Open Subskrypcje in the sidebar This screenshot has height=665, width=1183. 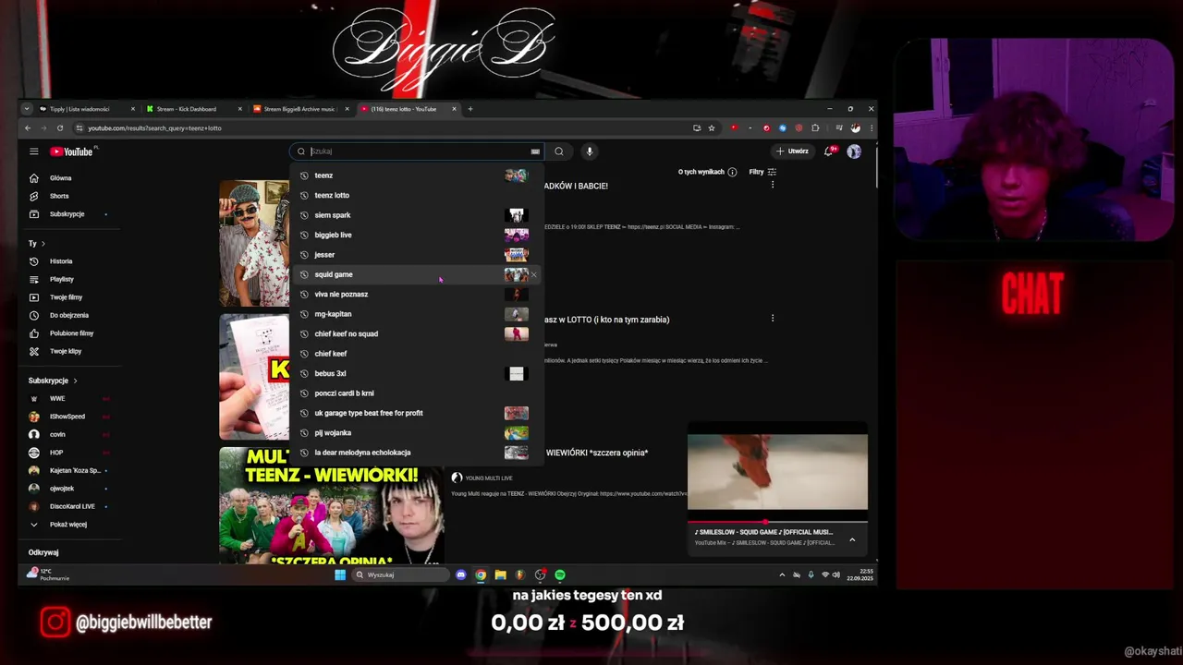[67, 214]
